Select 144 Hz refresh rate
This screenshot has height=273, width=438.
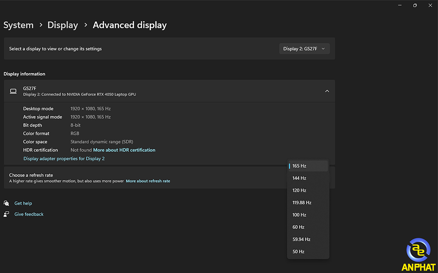(x=308, y=178)
